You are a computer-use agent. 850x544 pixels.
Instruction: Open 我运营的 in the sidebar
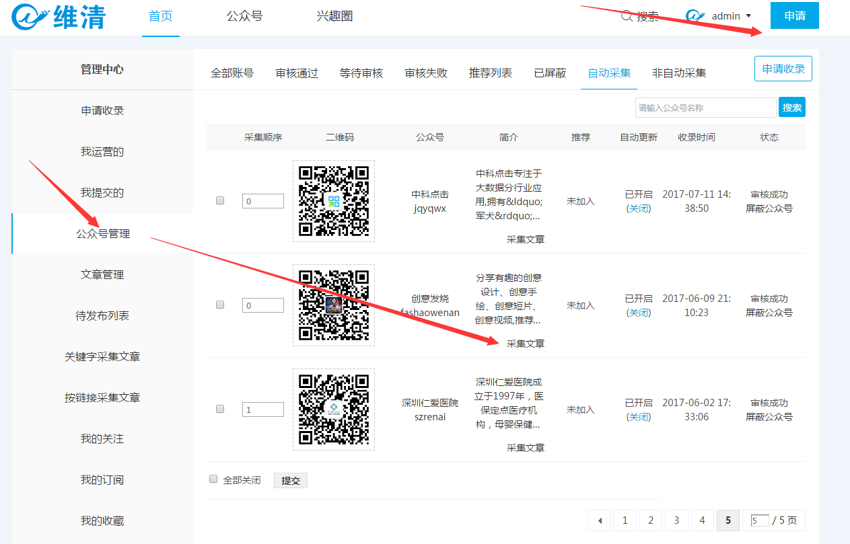102,151
